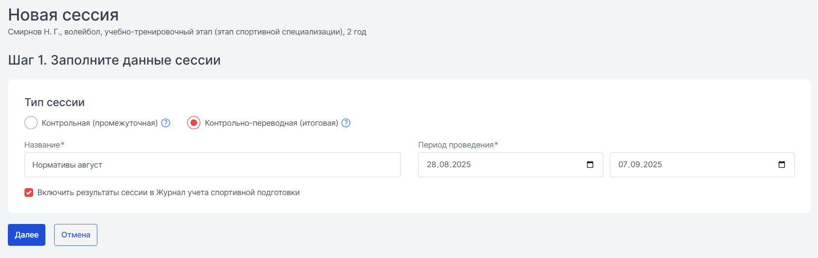Open help tooltip for Контрольно-переводная (итоговая)
818x258 pixels.
tap(346, 123)
